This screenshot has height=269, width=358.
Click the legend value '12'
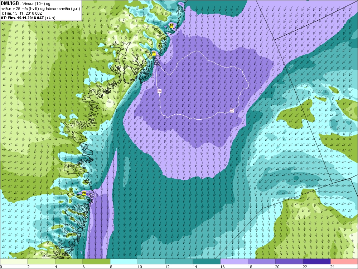(x=167, y=267)
